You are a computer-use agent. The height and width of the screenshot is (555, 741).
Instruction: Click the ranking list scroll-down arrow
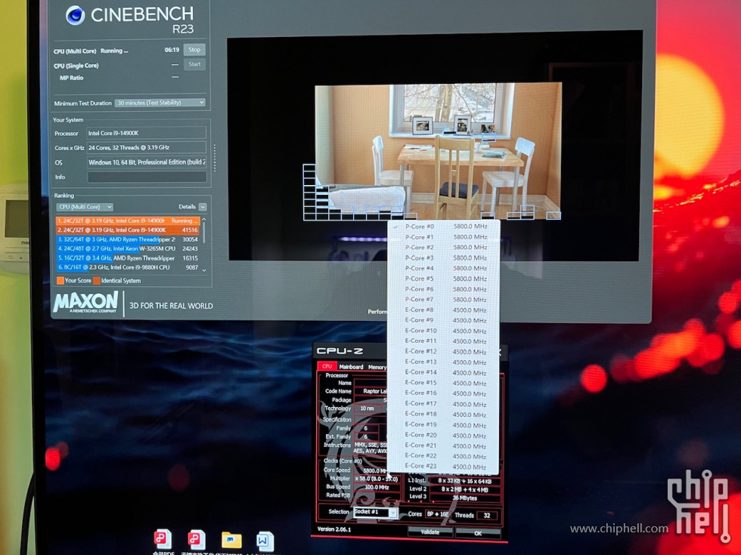pos(204,270)
